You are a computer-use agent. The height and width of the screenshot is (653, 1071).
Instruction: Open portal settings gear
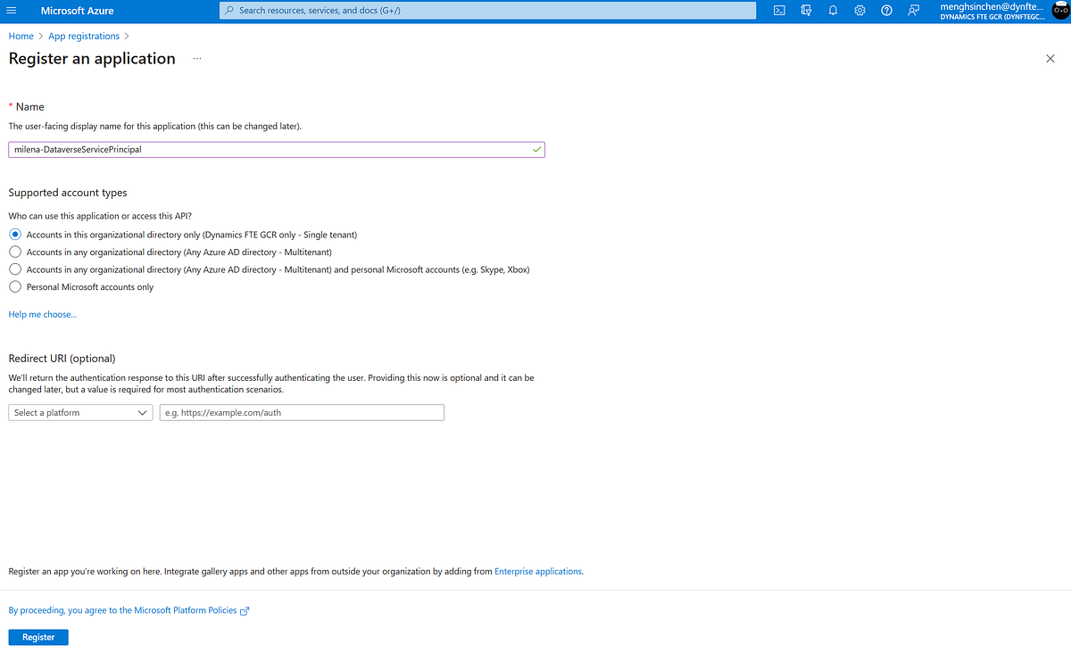(859, 11)
